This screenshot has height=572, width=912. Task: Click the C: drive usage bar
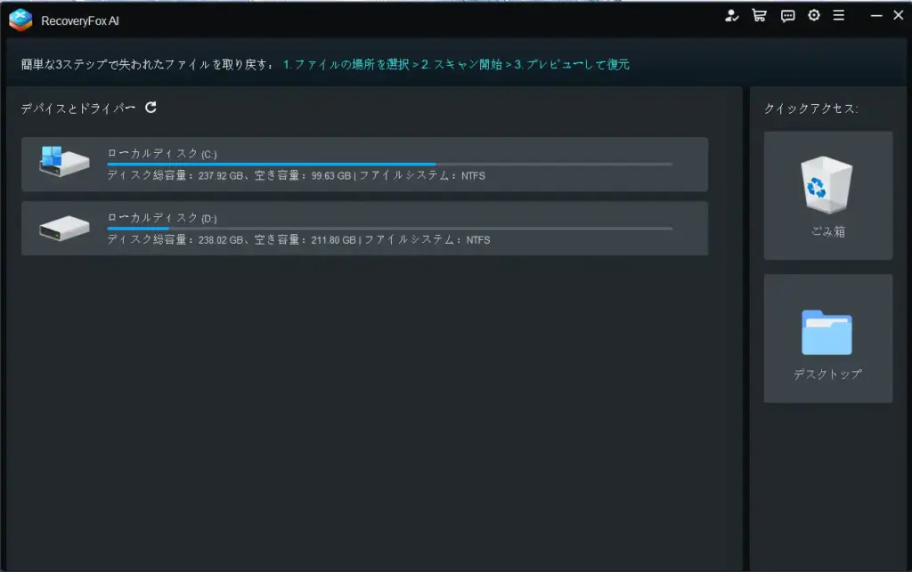[387, 163]
